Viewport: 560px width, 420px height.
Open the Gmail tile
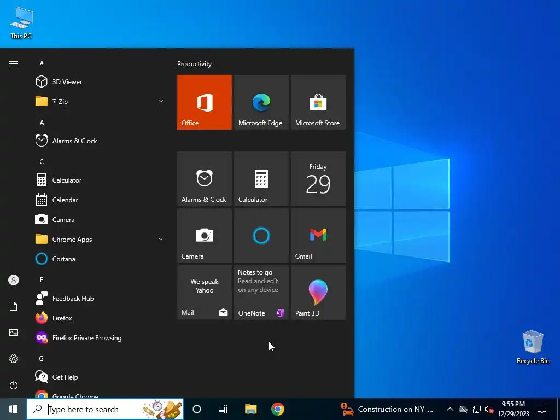pyautogui.click(x=318, y=236)
